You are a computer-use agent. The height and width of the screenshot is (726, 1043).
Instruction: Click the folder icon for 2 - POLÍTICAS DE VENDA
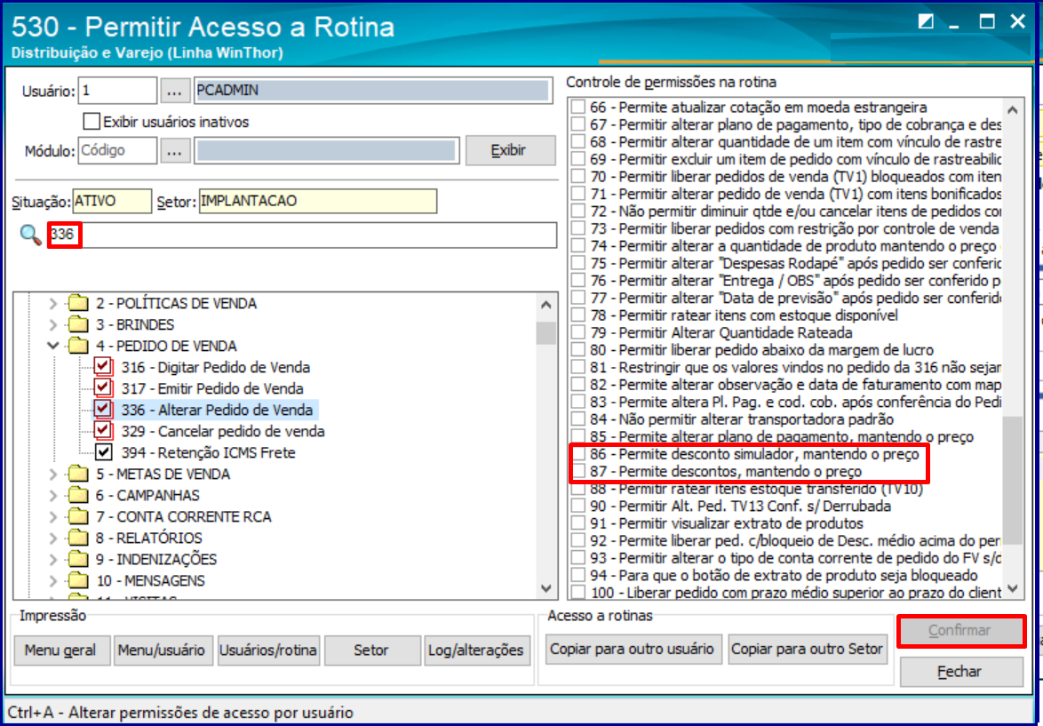click(x=78, y=303)
